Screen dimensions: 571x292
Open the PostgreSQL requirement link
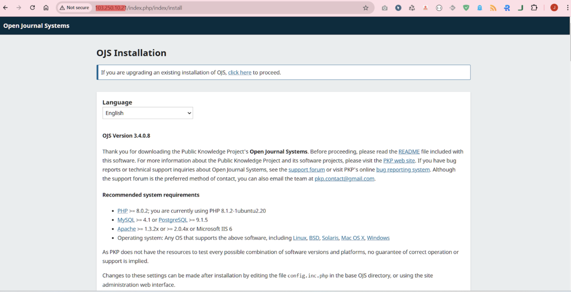coord(173,220)
